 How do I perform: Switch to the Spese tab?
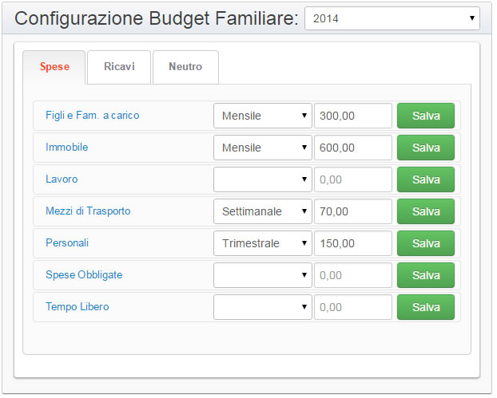coord(54,67)
